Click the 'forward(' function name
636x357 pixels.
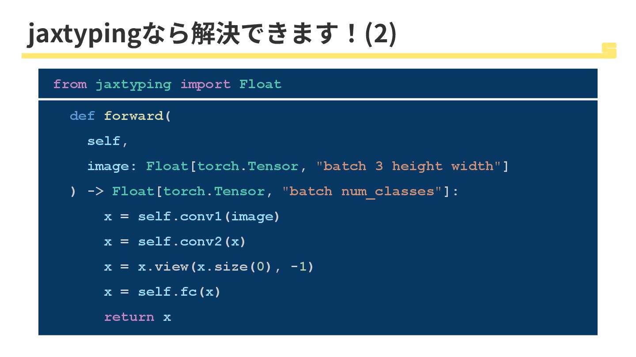click(137, 116)
